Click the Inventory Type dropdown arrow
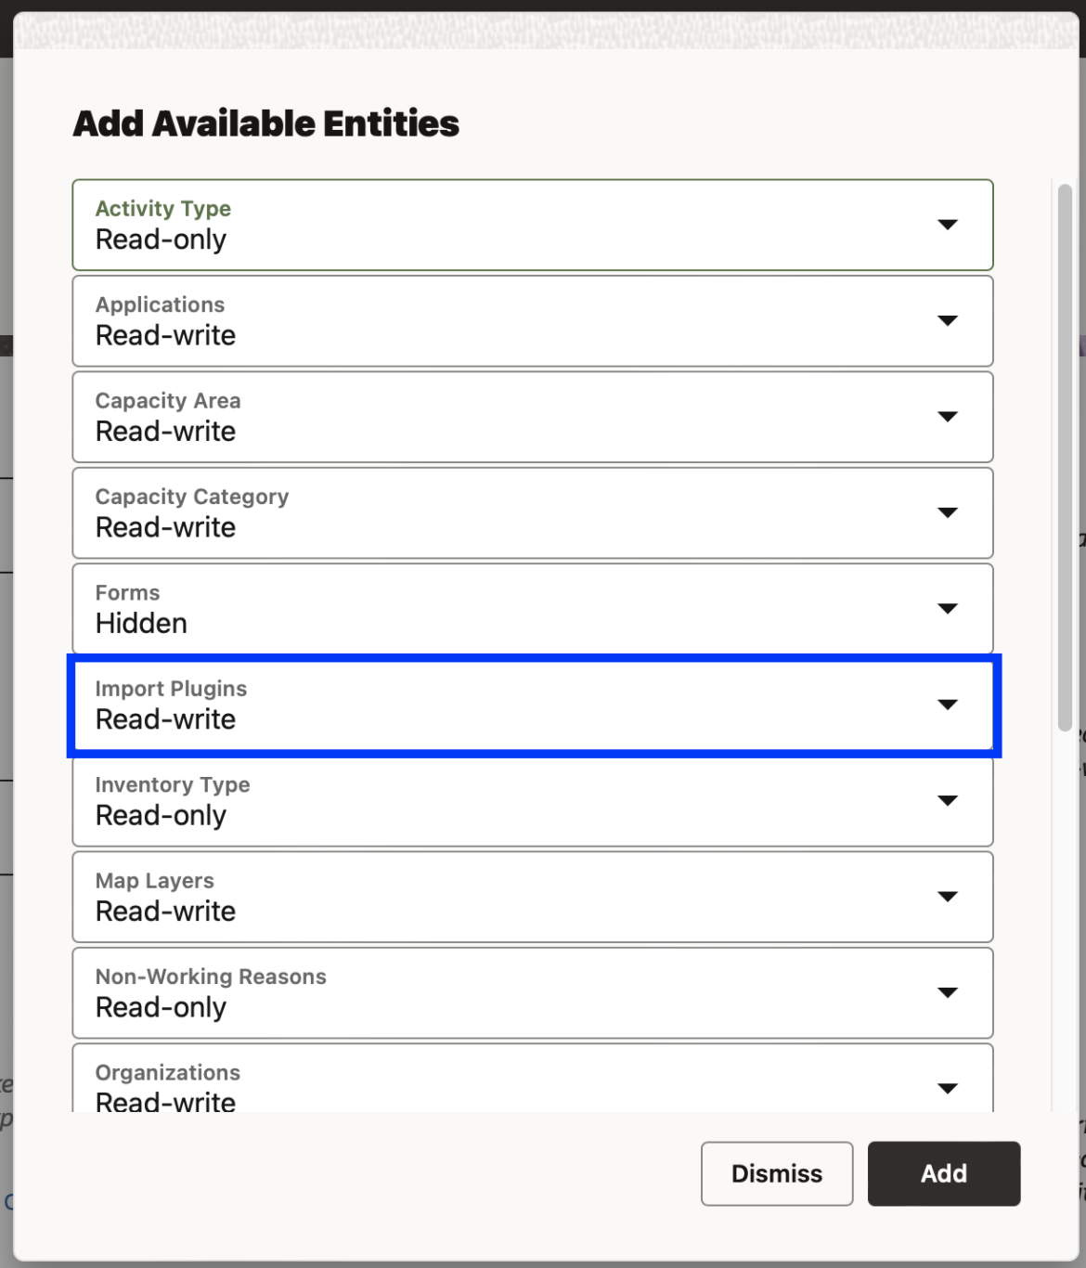This screenshot has height=1268, width=1086. tap(947, 801)
